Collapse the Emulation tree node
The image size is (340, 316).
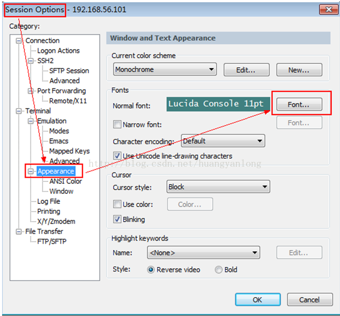pos(31,121)
